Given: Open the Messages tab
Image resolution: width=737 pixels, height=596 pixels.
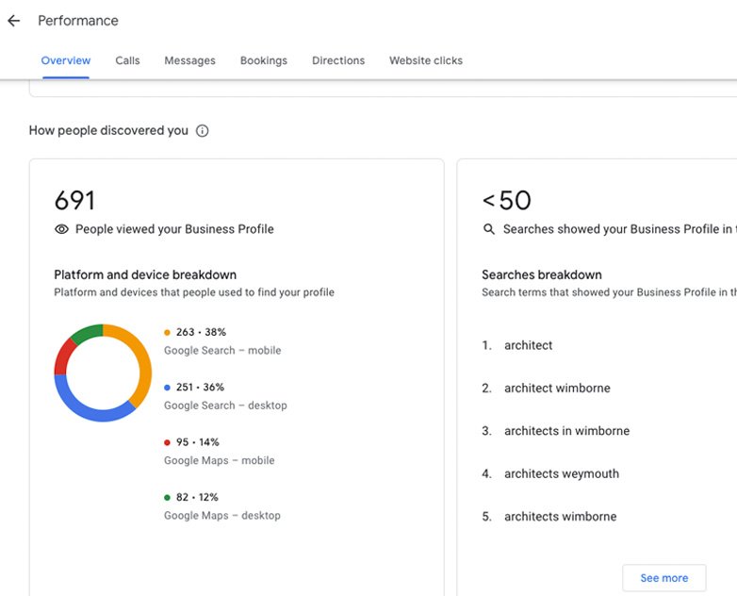Looking at the screenshot, I should click(x=189, y=60).
